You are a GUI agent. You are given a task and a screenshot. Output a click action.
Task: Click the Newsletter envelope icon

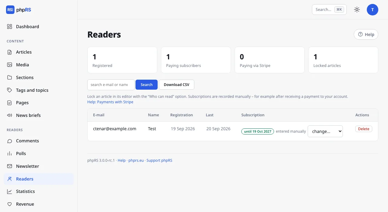10,166
